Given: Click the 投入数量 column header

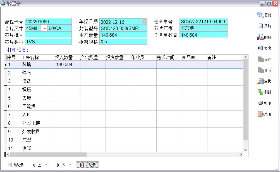Looking at the screenshot, I should coord(64,57).
